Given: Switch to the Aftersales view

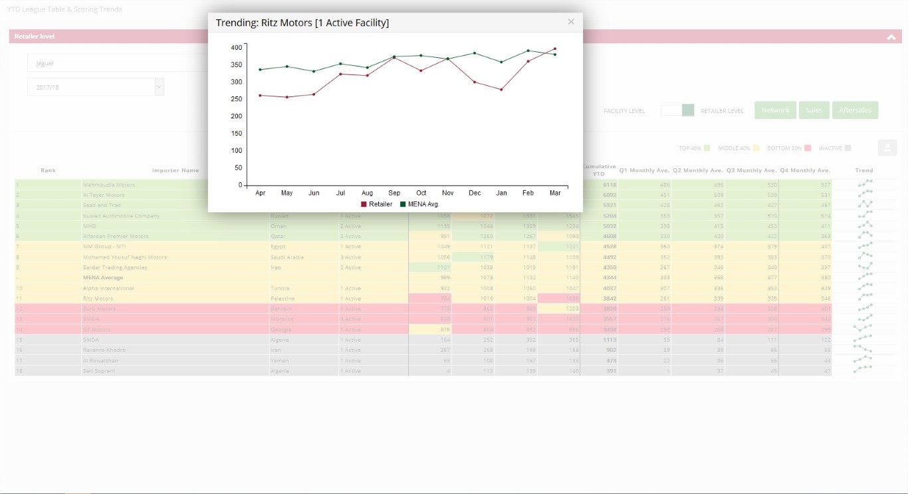Looking at the screenshot, I should (855, 110).
